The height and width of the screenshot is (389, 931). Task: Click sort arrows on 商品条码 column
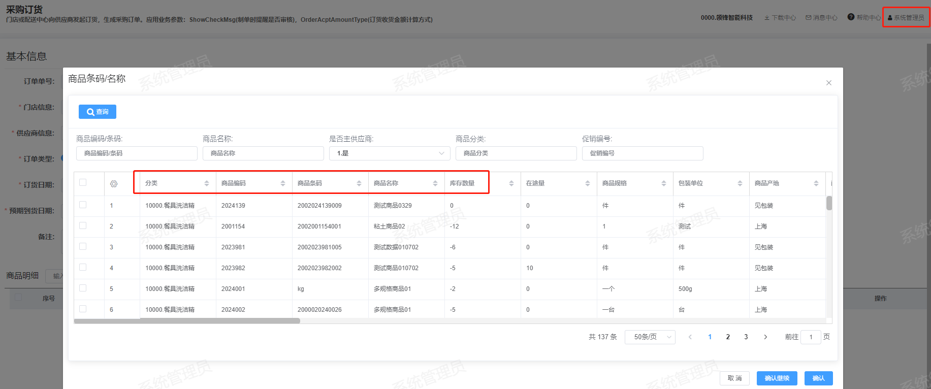[x=359, y=183]
